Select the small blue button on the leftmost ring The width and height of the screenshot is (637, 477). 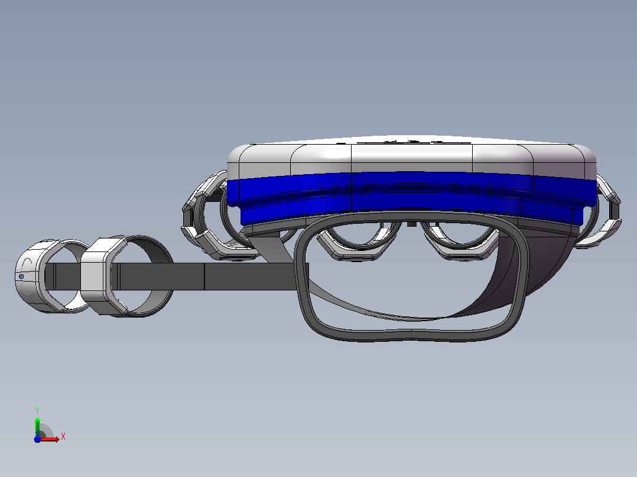[21, 276]
